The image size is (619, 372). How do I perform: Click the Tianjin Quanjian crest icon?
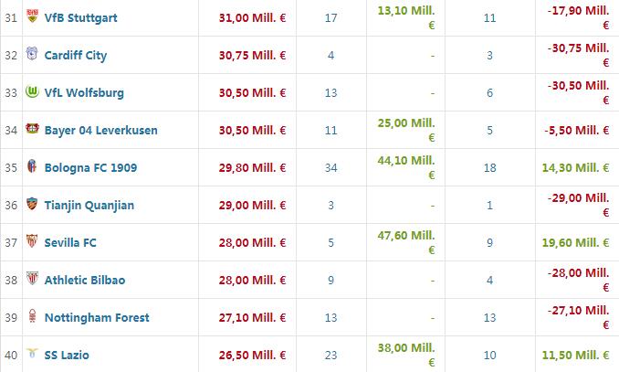32,204
